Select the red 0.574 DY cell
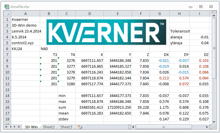220x133 pixels. click(179, 78)
